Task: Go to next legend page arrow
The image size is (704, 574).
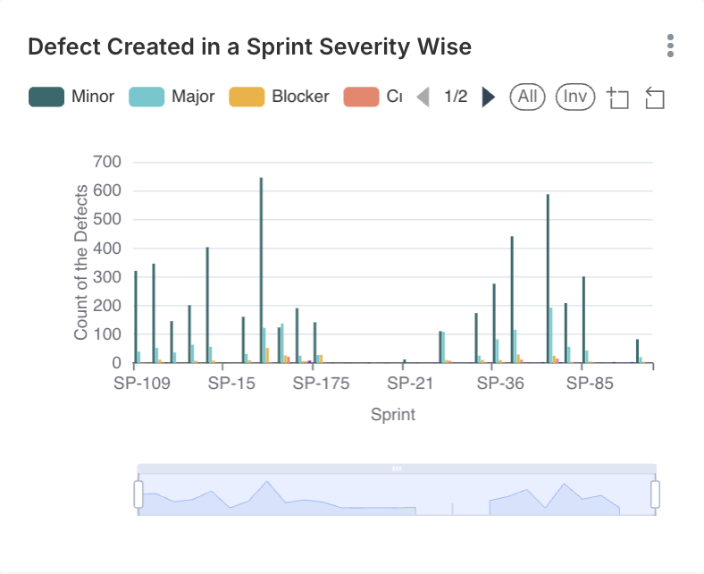Action: coord(488,97)
